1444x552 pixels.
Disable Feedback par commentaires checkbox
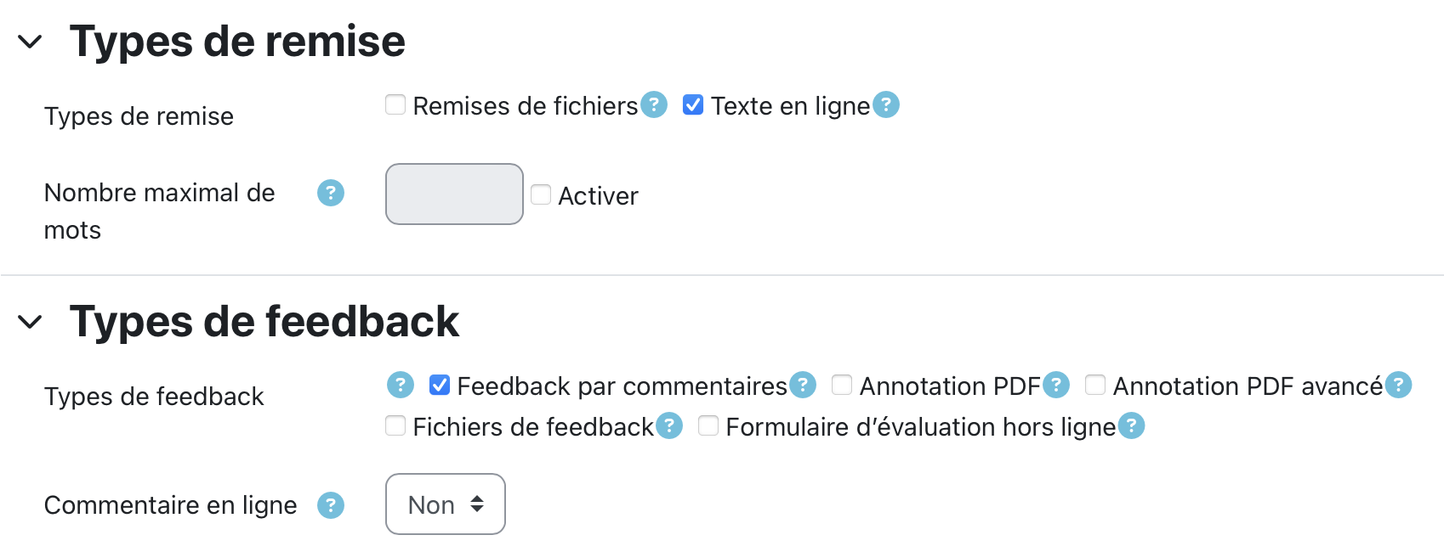tap(440, 386)
